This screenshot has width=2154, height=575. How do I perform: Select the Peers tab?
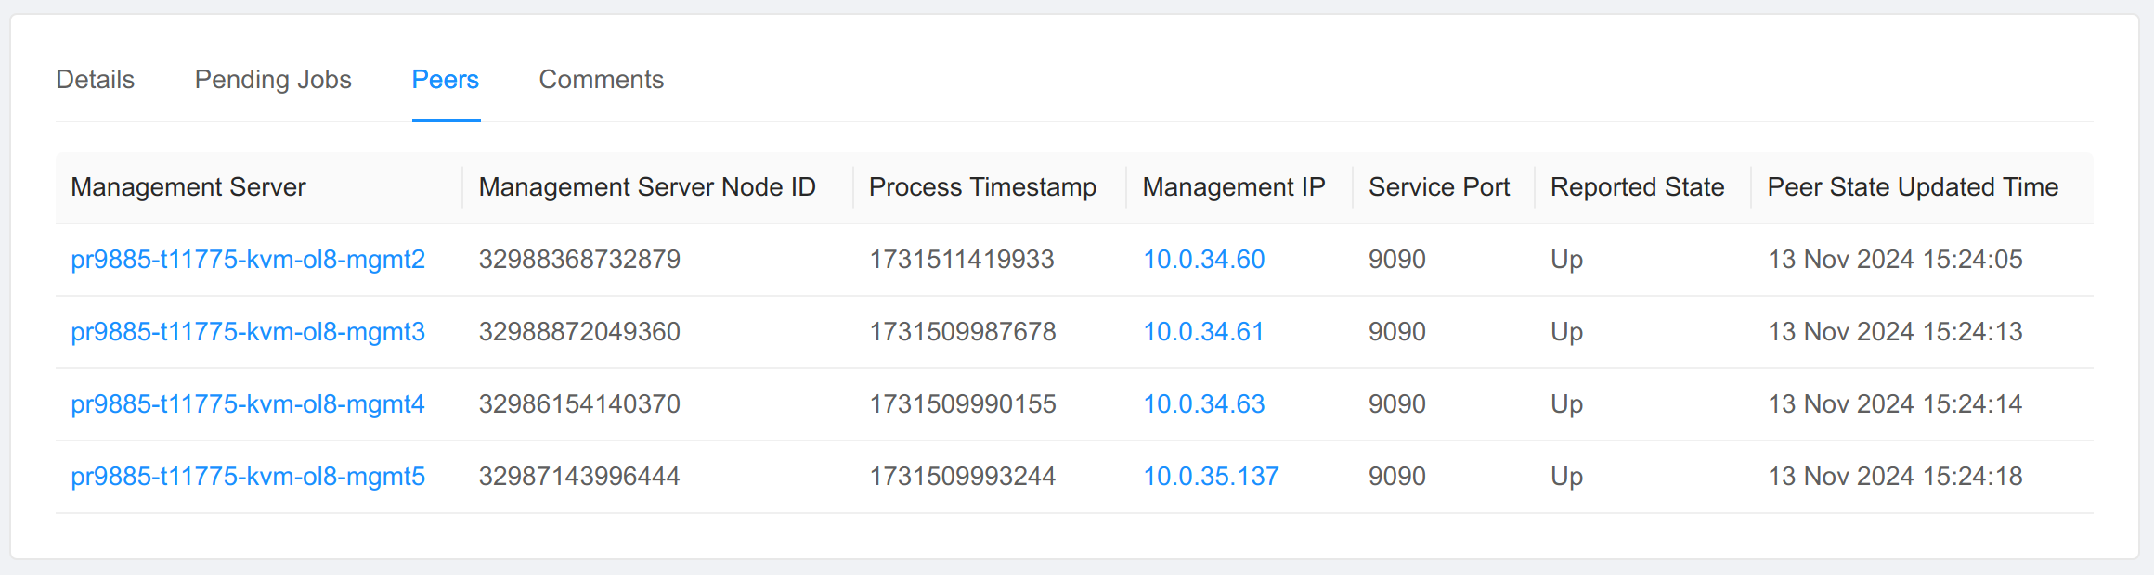[x=446, y=80]
